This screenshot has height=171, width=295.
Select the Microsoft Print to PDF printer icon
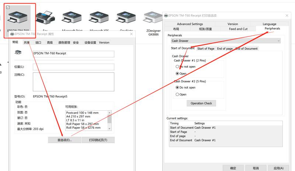72,17
